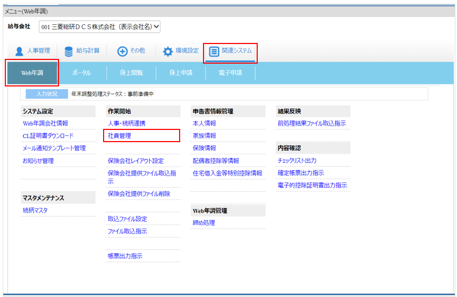This screenshot has width=457, height=297.
Task: Open チェックリスト出力 link
Action: pyautogui.click(x=297, y=161)
